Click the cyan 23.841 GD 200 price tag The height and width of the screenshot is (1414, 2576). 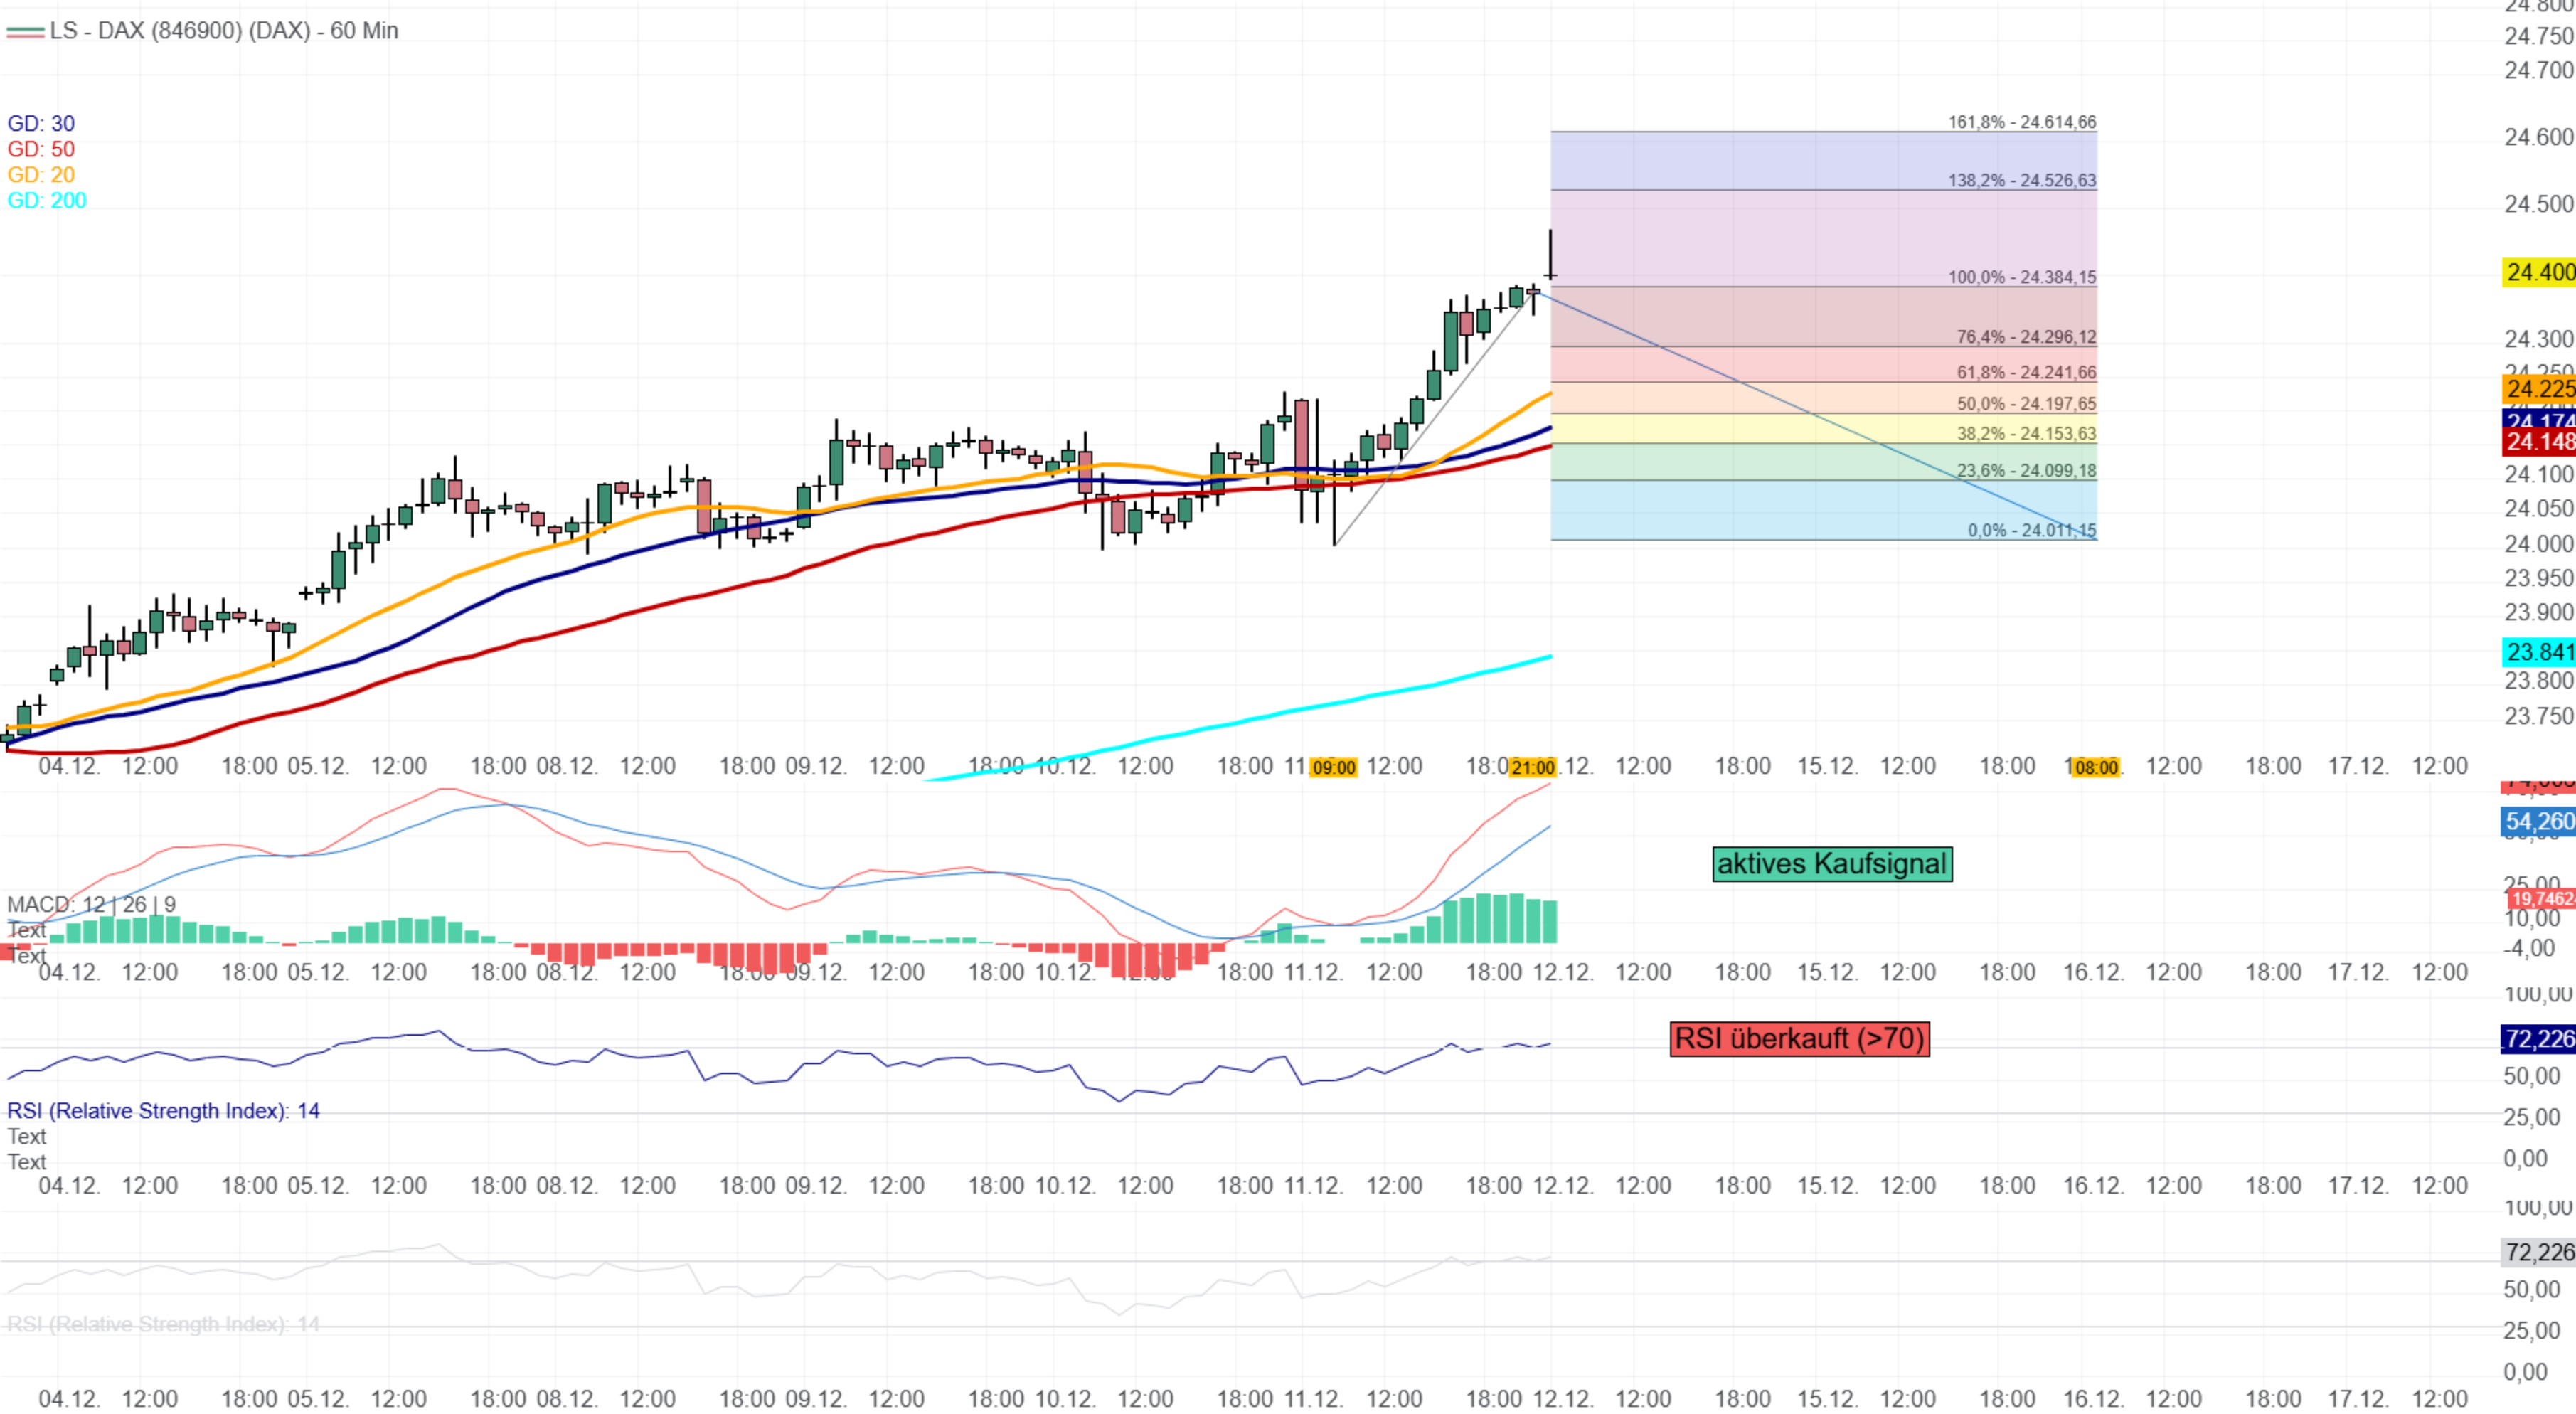click(x=2539, y=652)
